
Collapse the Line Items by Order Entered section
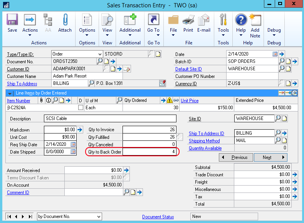click(10, 93)
